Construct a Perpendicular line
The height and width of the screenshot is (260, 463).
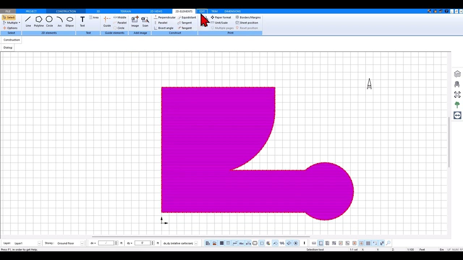165,17
